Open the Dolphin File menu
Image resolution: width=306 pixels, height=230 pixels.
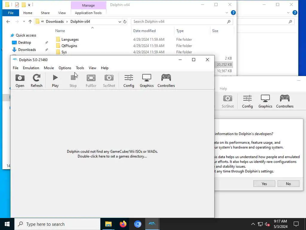pos(16,68)
